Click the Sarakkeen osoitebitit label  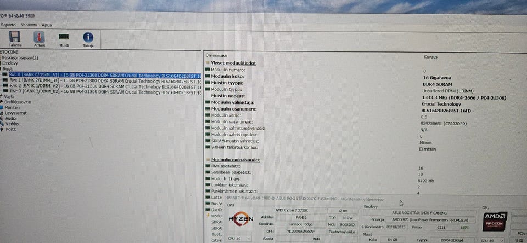pos(231,172)
